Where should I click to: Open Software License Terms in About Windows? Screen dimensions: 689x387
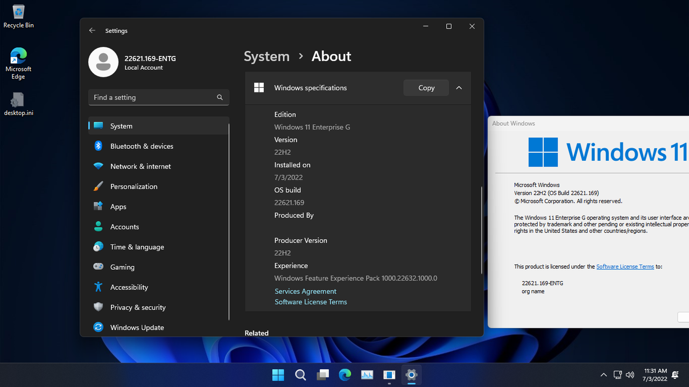pyautogui.click(x=625, y=267)
